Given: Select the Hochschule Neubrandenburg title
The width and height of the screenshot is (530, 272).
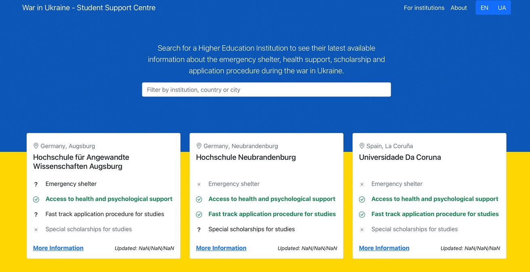Looking at the screenshot, I should (x=246, y=157).
